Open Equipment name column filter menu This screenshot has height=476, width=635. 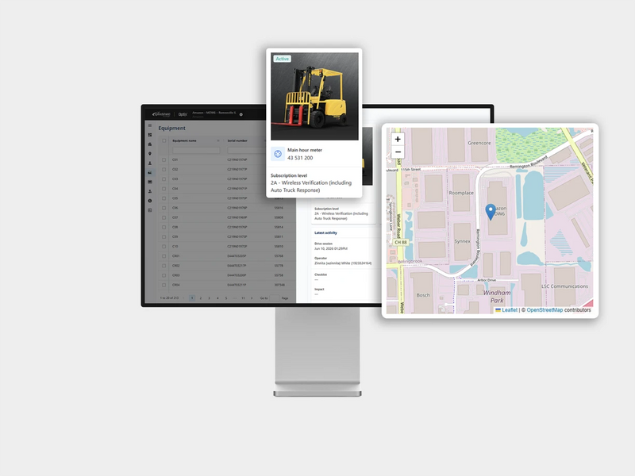point(218,141)
